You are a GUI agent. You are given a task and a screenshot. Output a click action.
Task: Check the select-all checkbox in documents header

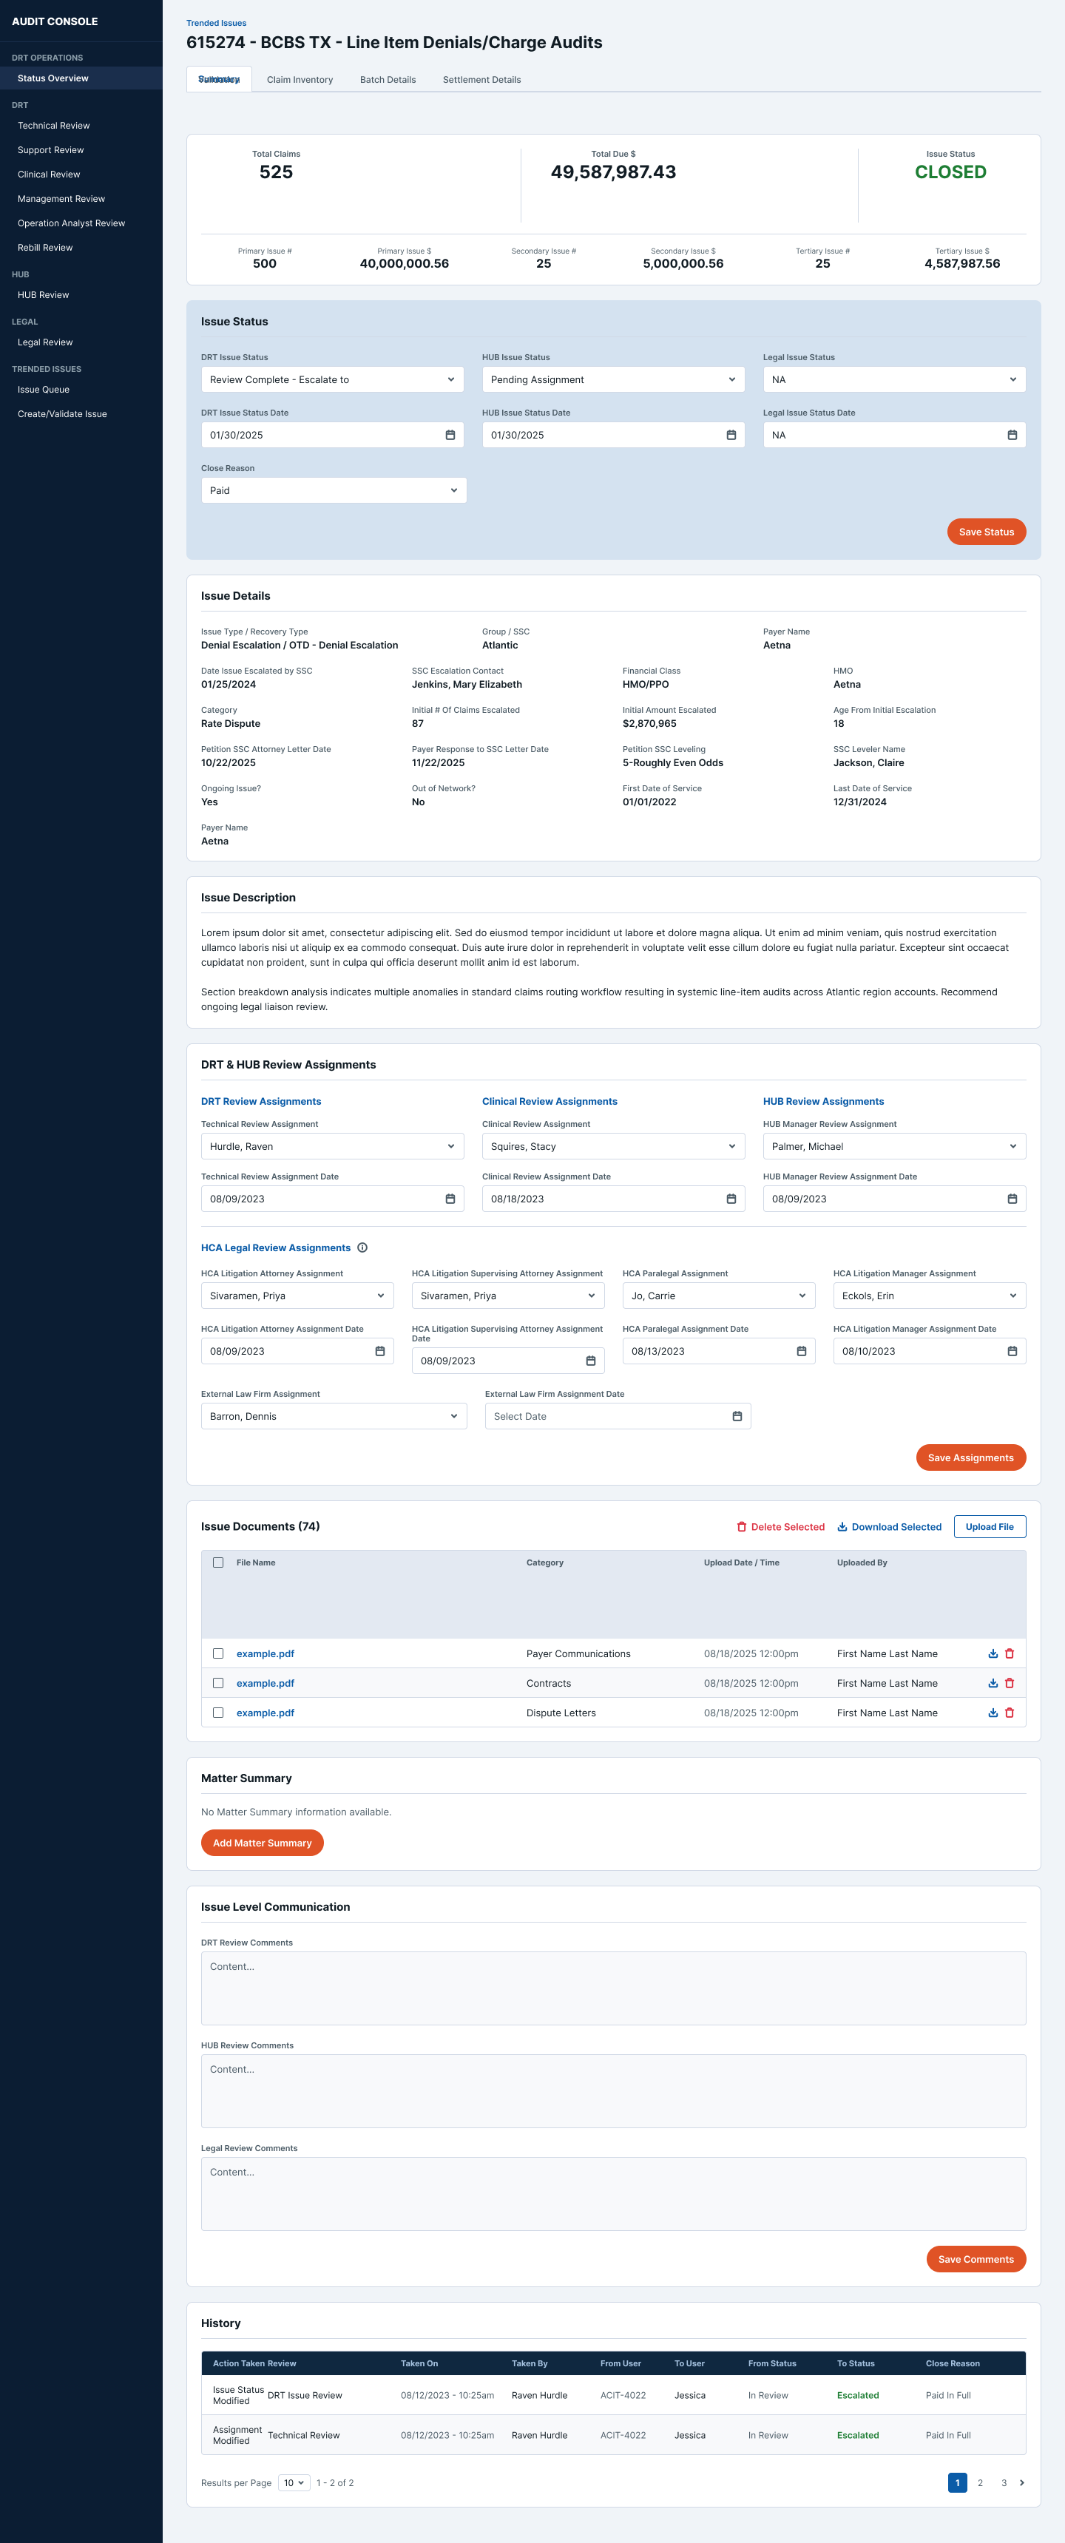click(218, 1562)
